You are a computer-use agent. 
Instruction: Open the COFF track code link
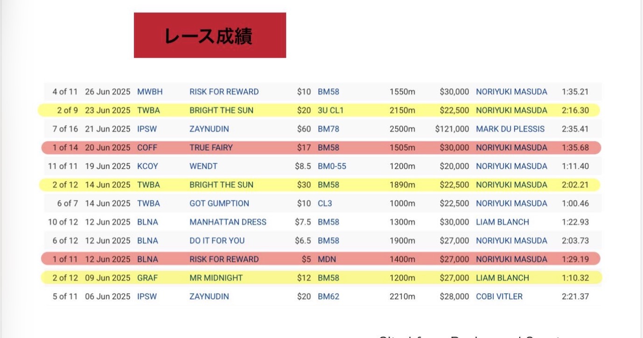pos(147,148)
